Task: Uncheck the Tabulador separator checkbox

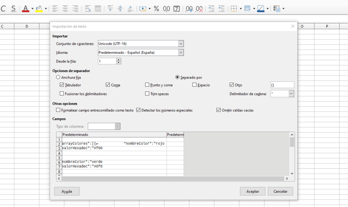Action: (62, 85)
